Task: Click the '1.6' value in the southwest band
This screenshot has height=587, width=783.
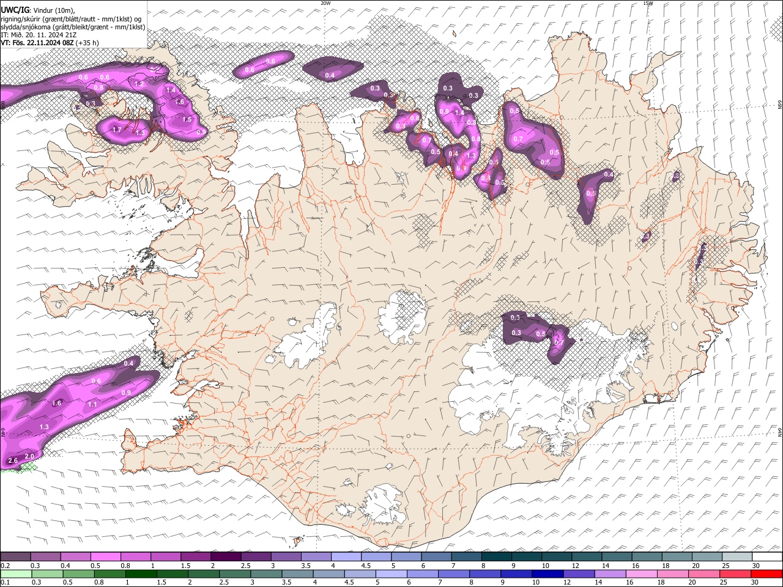Action: (x=57, y=404)
